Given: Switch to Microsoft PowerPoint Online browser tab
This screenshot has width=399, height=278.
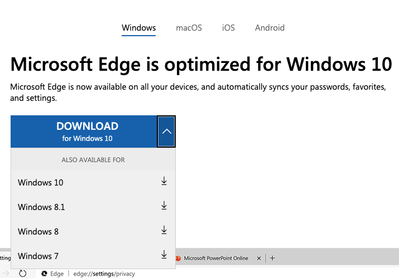Looking at the screenshot, I should coord(216,258).
